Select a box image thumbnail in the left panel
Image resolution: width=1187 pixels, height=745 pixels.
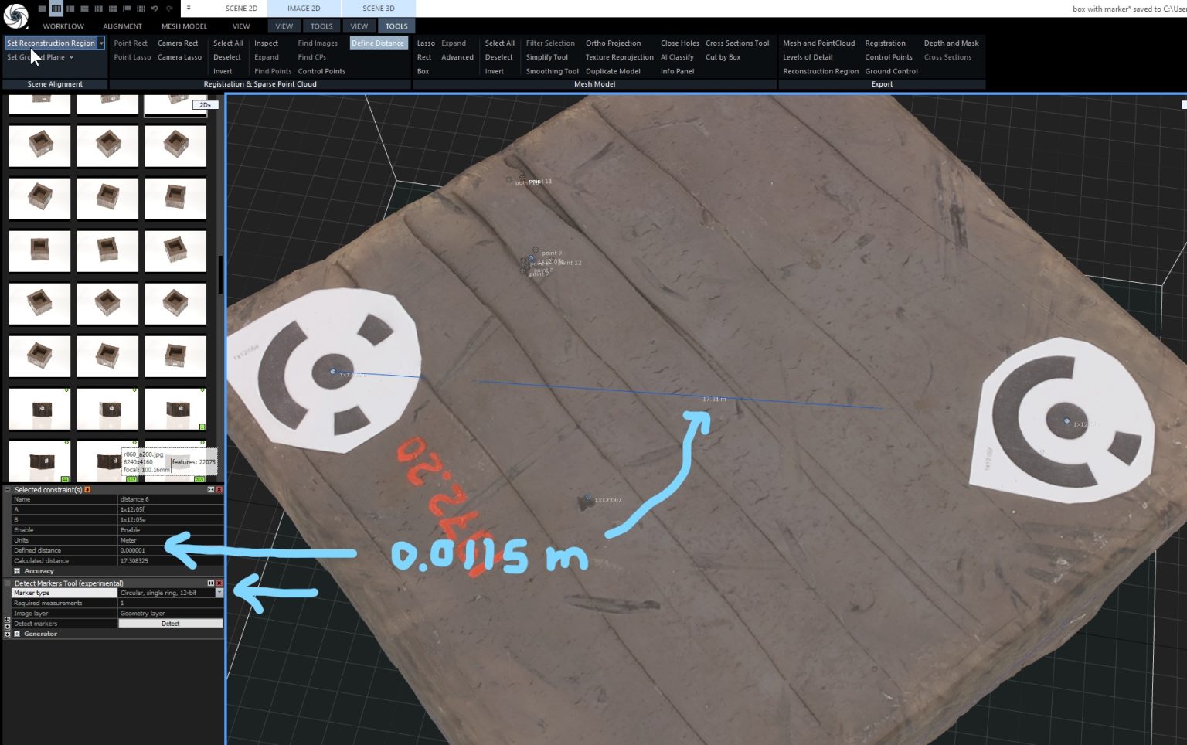(x=107, y=199)
